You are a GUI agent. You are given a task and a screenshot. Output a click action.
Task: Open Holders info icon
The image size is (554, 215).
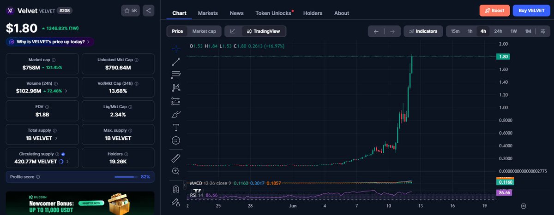(126, 154)
